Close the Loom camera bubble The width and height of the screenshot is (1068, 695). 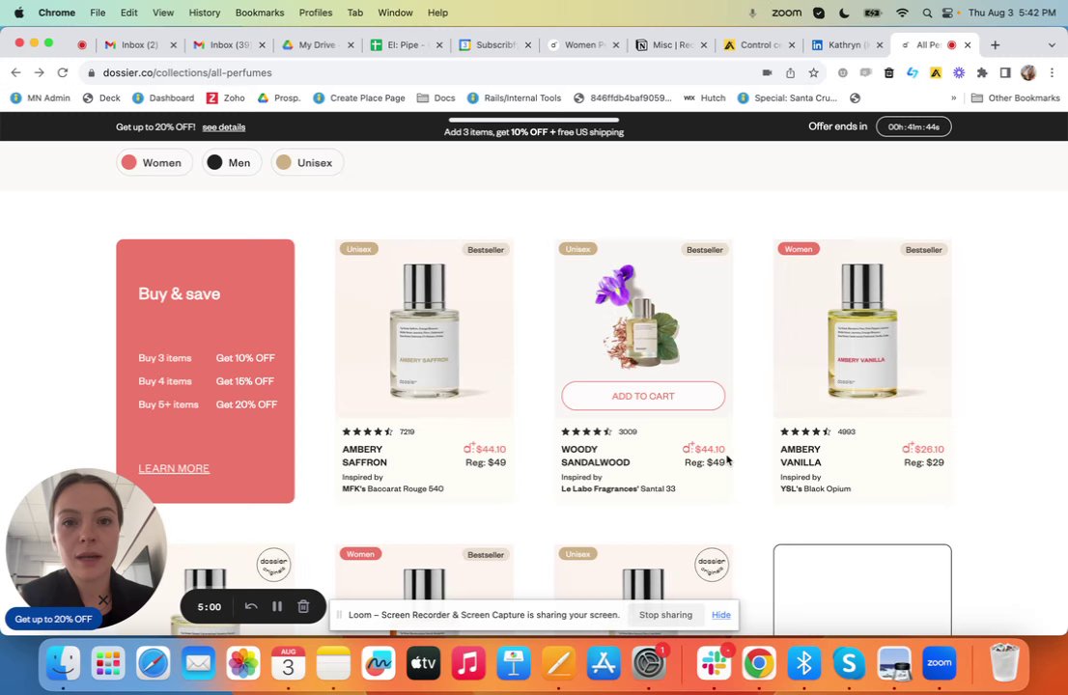tap(103, 599)
